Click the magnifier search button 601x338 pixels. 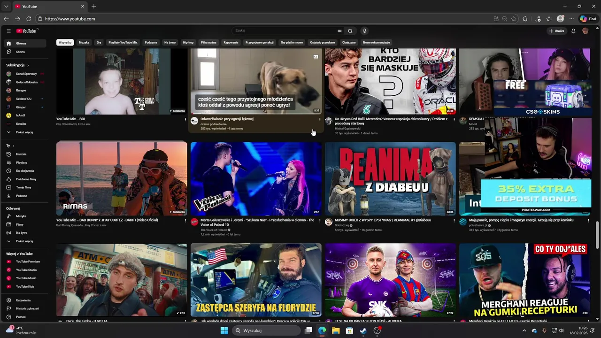[350, 31]
